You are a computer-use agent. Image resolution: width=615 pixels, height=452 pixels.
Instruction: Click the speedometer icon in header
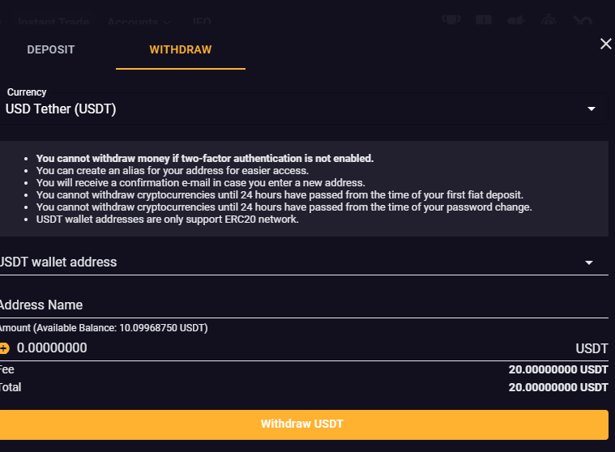[x=549, y=20]
